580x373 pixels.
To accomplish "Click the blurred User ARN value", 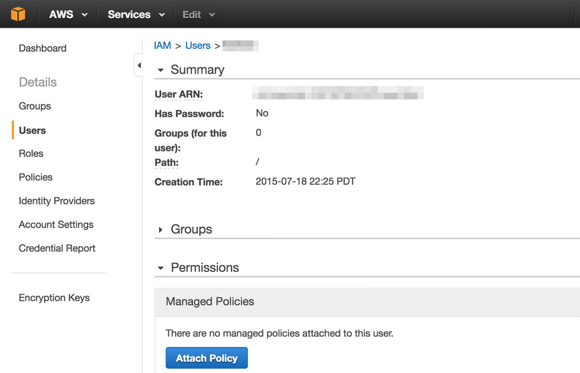I will point(338,92).
